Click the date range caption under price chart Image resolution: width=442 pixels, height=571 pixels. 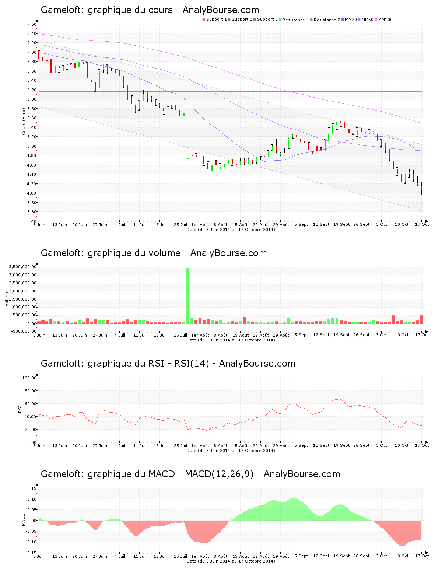[231, 230]
